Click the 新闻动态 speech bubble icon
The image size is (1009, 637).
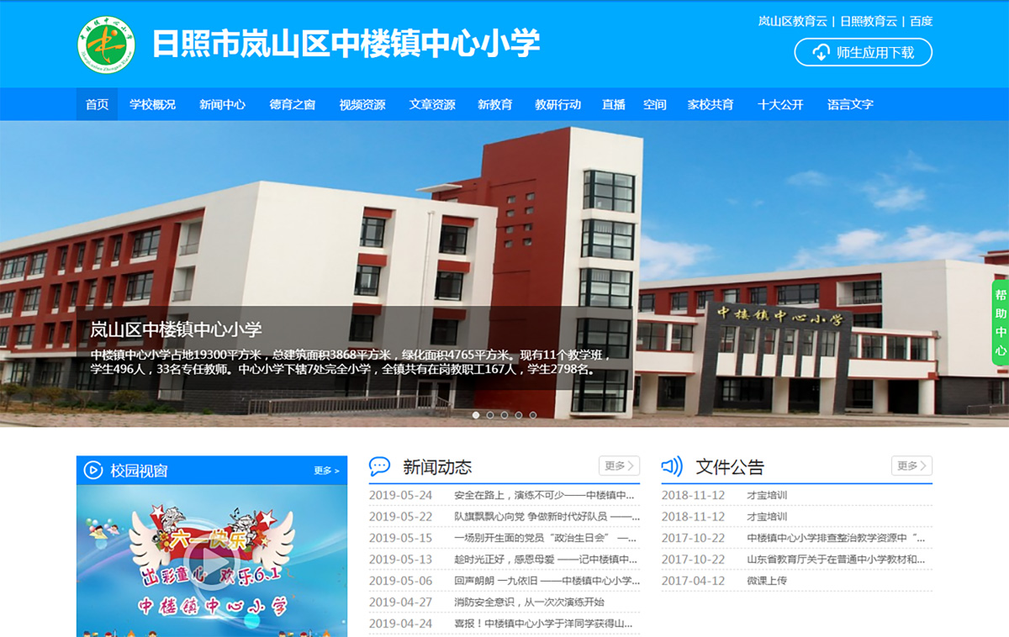pyautogui.click(x=380, y=466)
